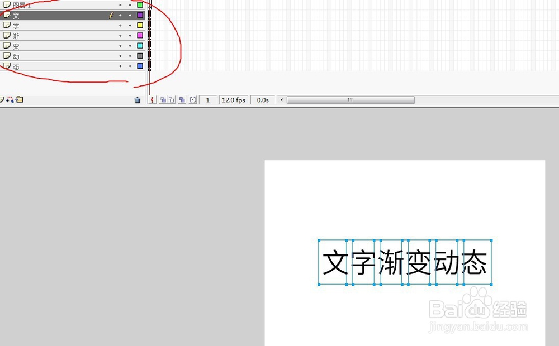Add a motion guide layer

point(9,99)
